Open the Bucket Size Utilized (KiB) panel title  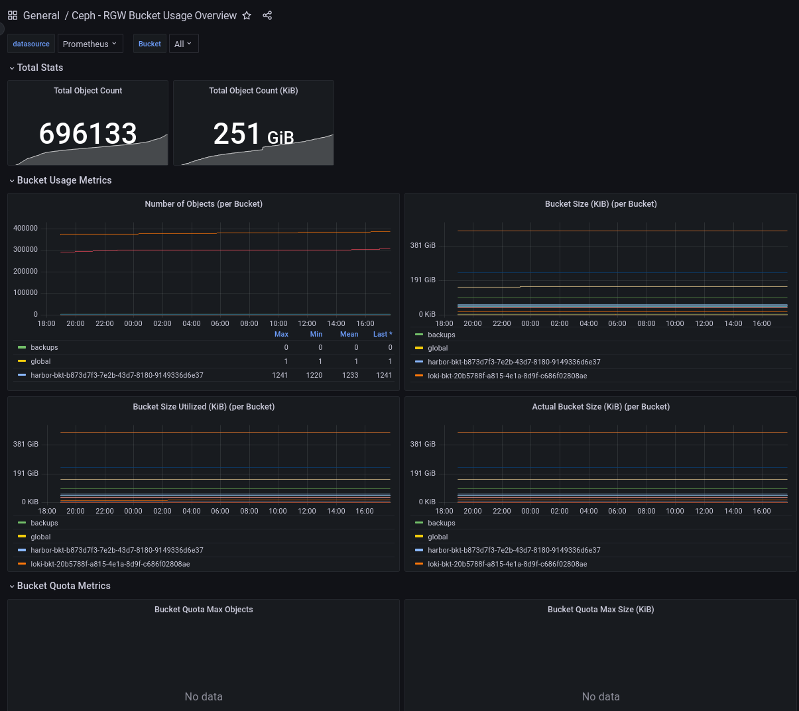coord(204,407)
